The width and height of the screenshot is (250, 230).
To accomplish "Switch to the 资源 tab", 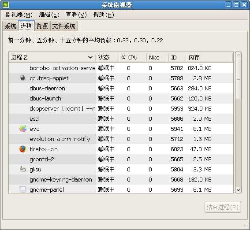I will click(42, 26).
